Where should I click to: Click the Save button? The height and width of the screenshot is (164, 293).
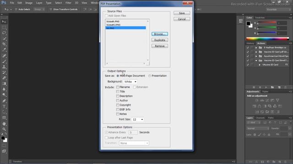pos(182,13)
